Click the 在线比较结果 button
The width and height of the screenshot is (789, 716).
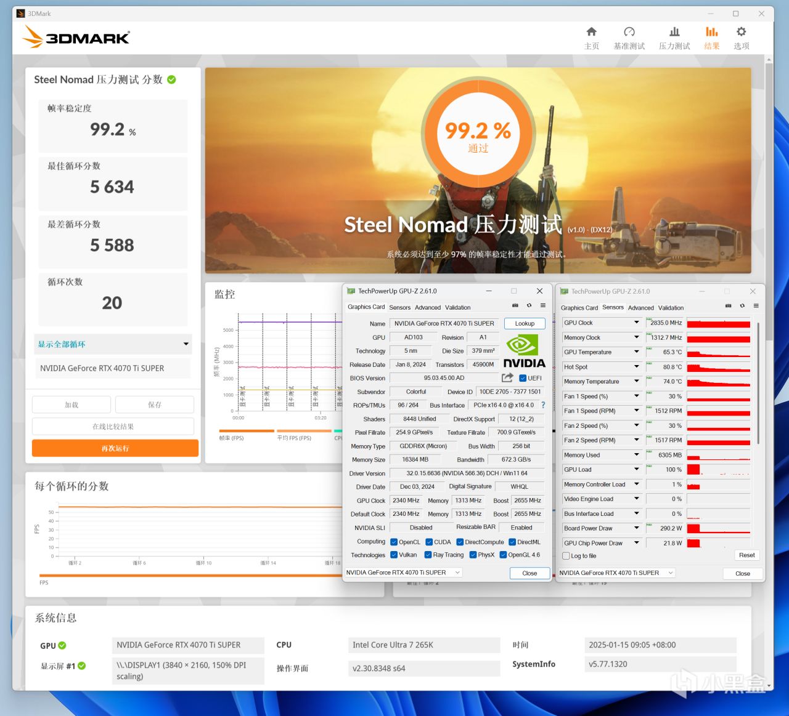click(x=113, y=427)
